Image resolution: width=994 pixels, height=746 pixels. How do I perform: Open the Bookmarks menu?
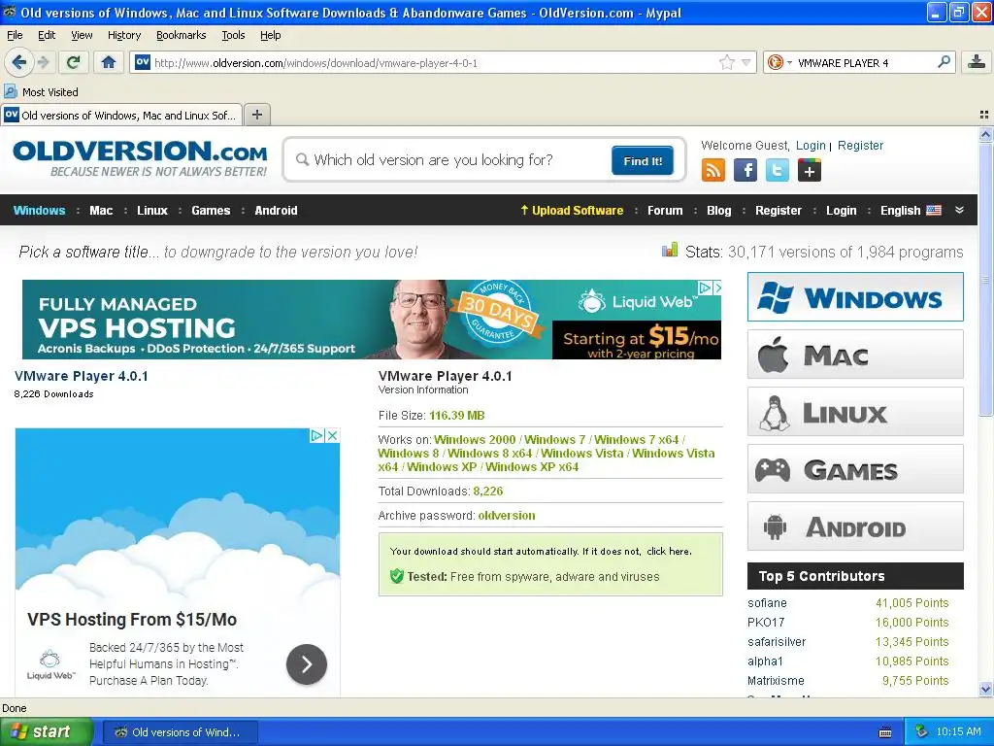coord(182,35)
